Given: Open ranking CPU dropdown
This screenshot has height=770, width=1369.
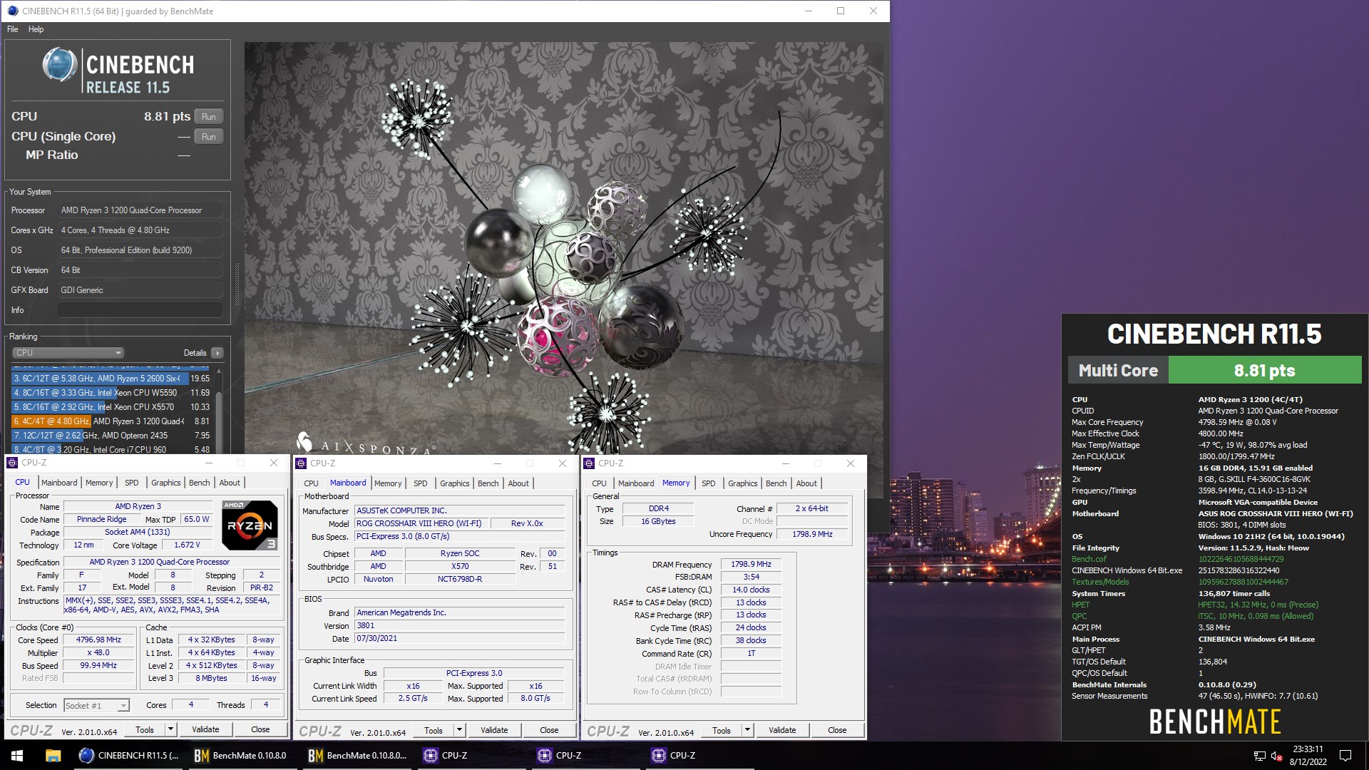Looking at the screenshot, I should (68, 353).
